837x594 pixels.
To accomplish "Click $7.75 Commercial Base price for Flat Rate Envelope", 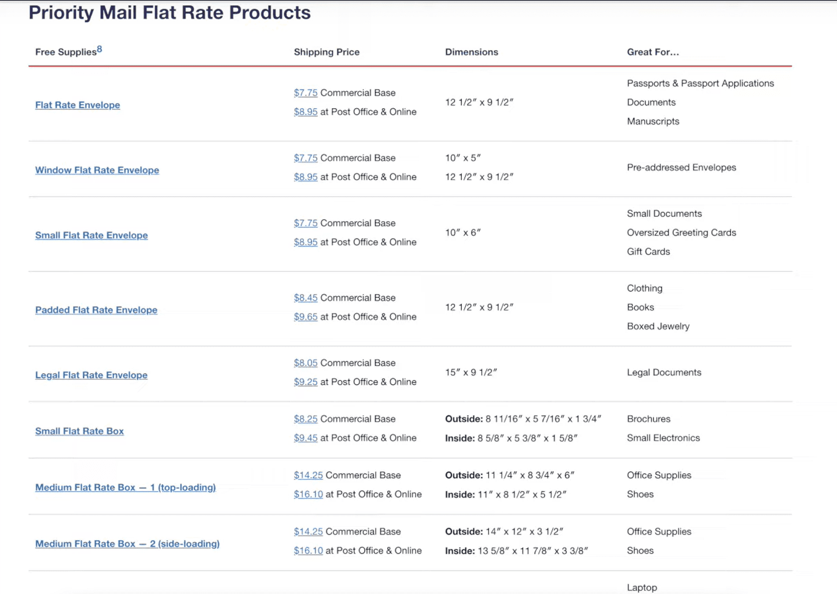I will [x=306, y=93].
